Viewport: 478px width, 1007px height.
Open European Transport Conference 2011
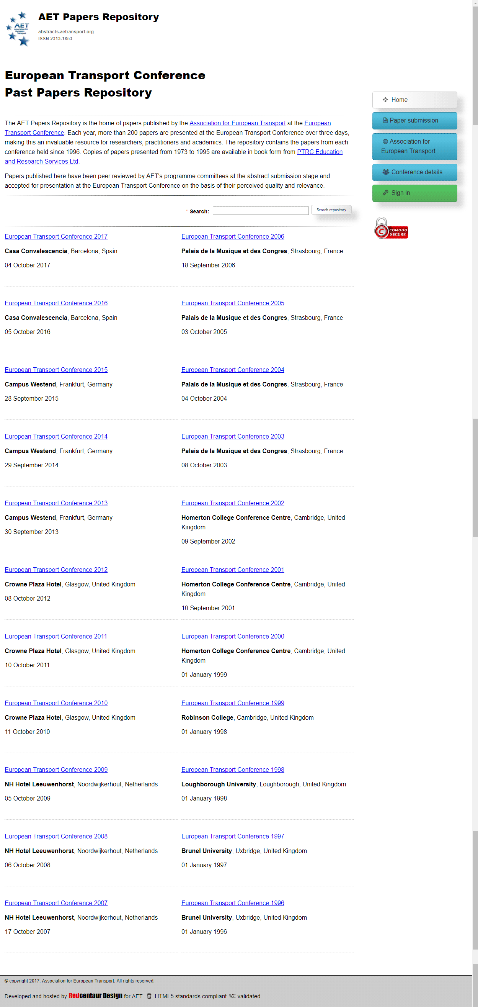56,636
